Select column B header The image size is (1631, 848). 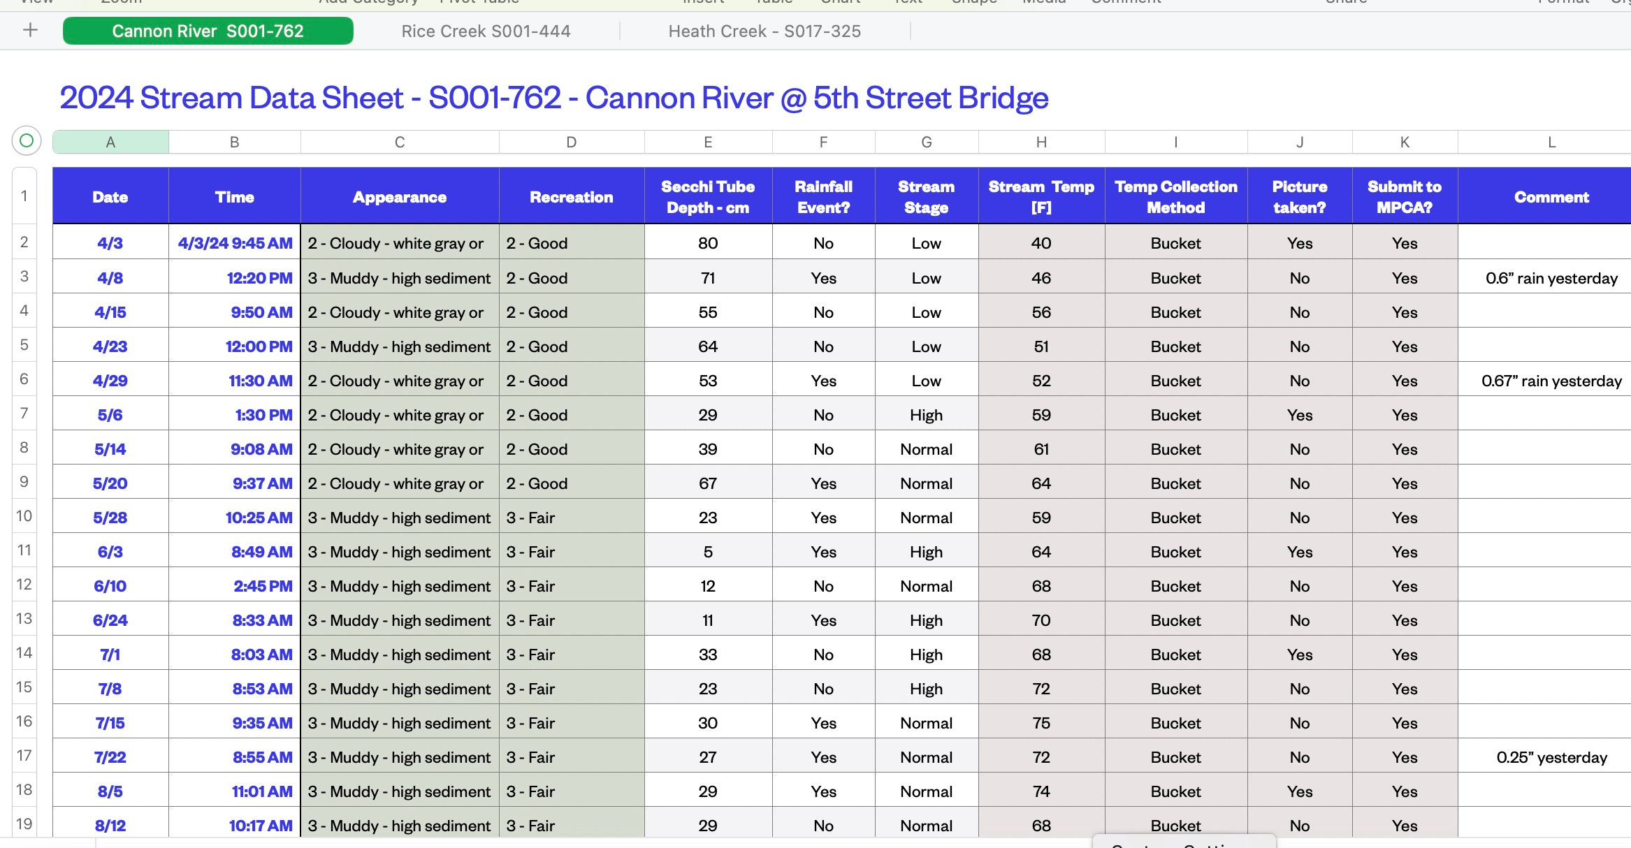click(x=235, y=142)
